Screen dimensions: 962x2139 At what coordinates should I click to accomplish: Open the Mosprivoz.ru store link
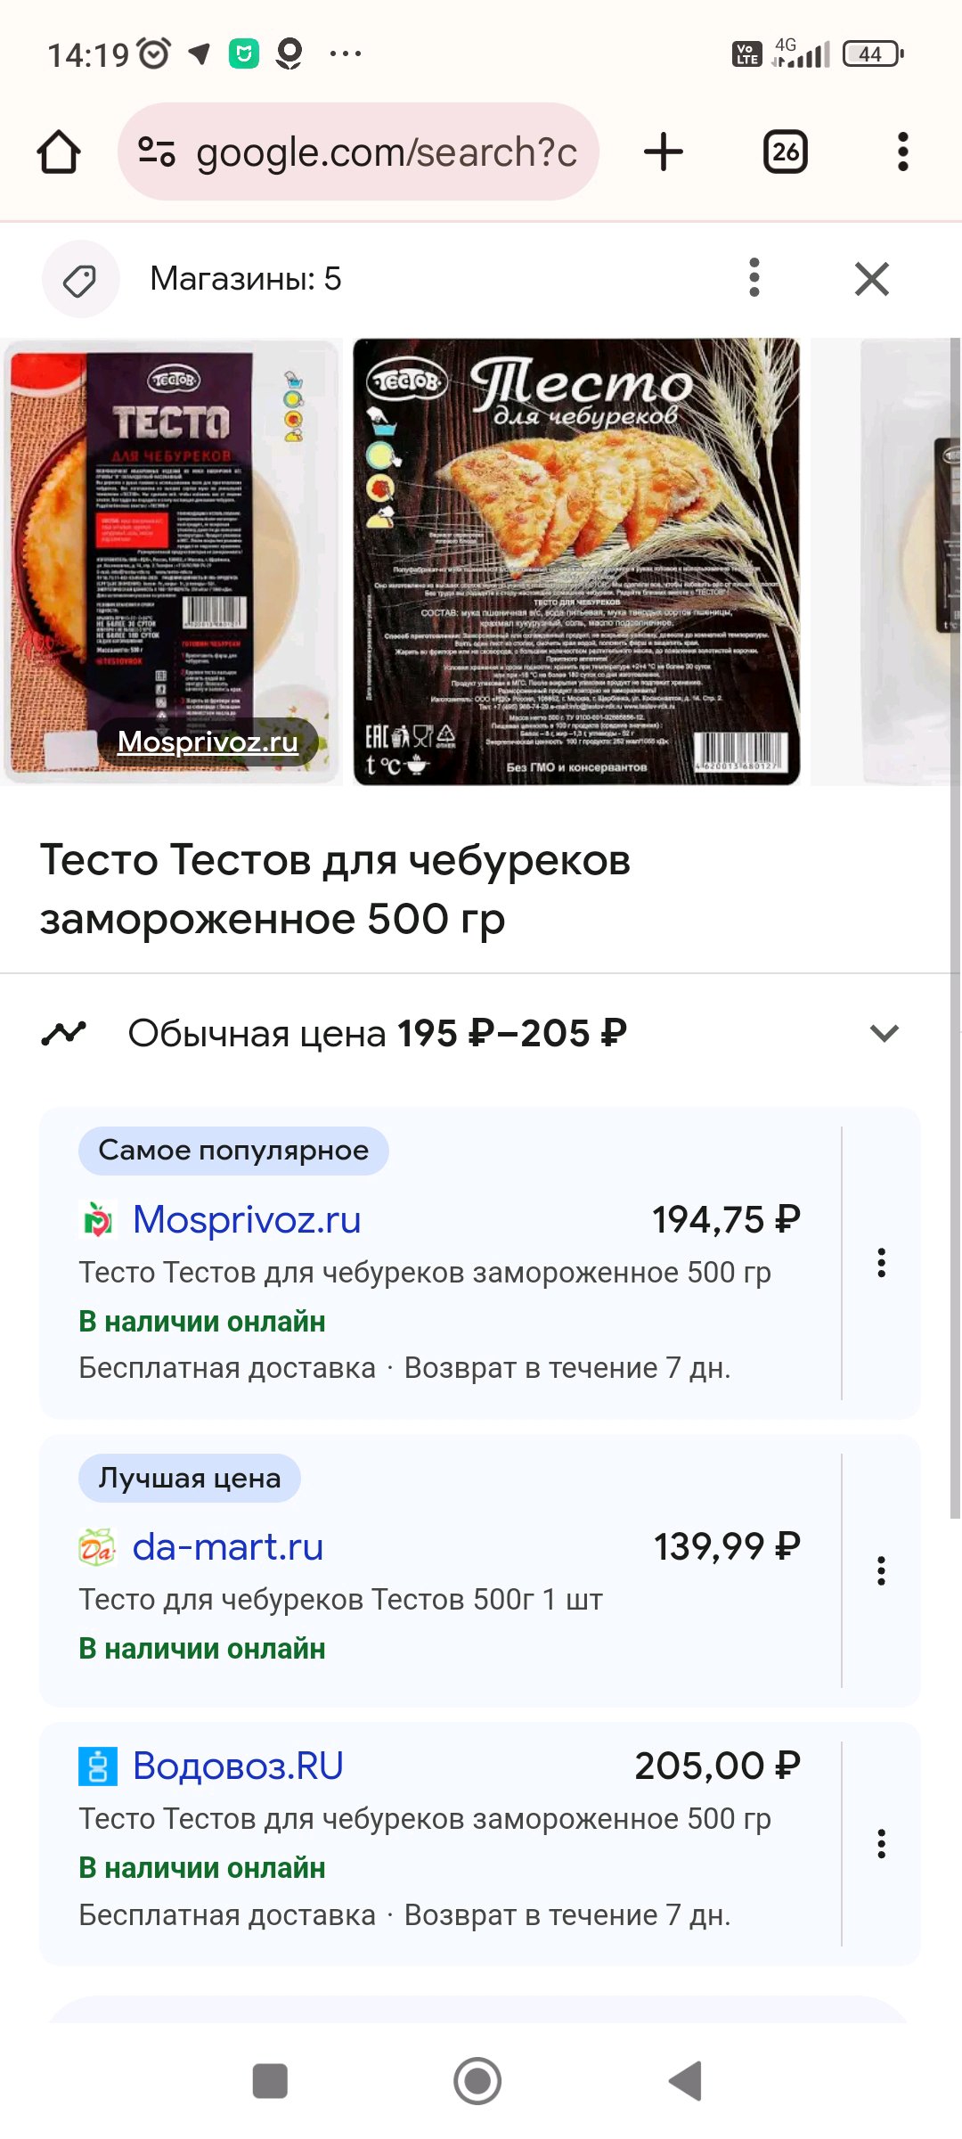(247, 1219)
